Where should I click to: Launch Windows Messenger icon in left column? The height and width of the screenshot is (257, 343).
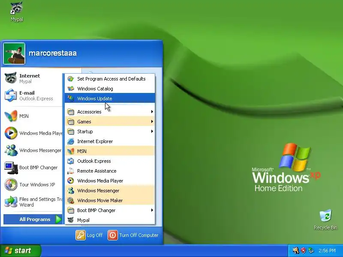pyautogui.click(x=10, y=150)
